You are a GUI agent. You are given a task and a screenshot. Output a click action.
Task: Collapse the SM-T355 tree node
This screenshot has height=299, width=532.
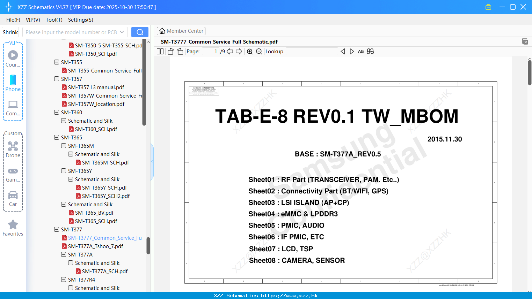click(x=57, y=62)
